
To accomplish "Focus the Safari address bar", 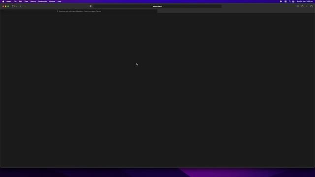I will 157,6.
